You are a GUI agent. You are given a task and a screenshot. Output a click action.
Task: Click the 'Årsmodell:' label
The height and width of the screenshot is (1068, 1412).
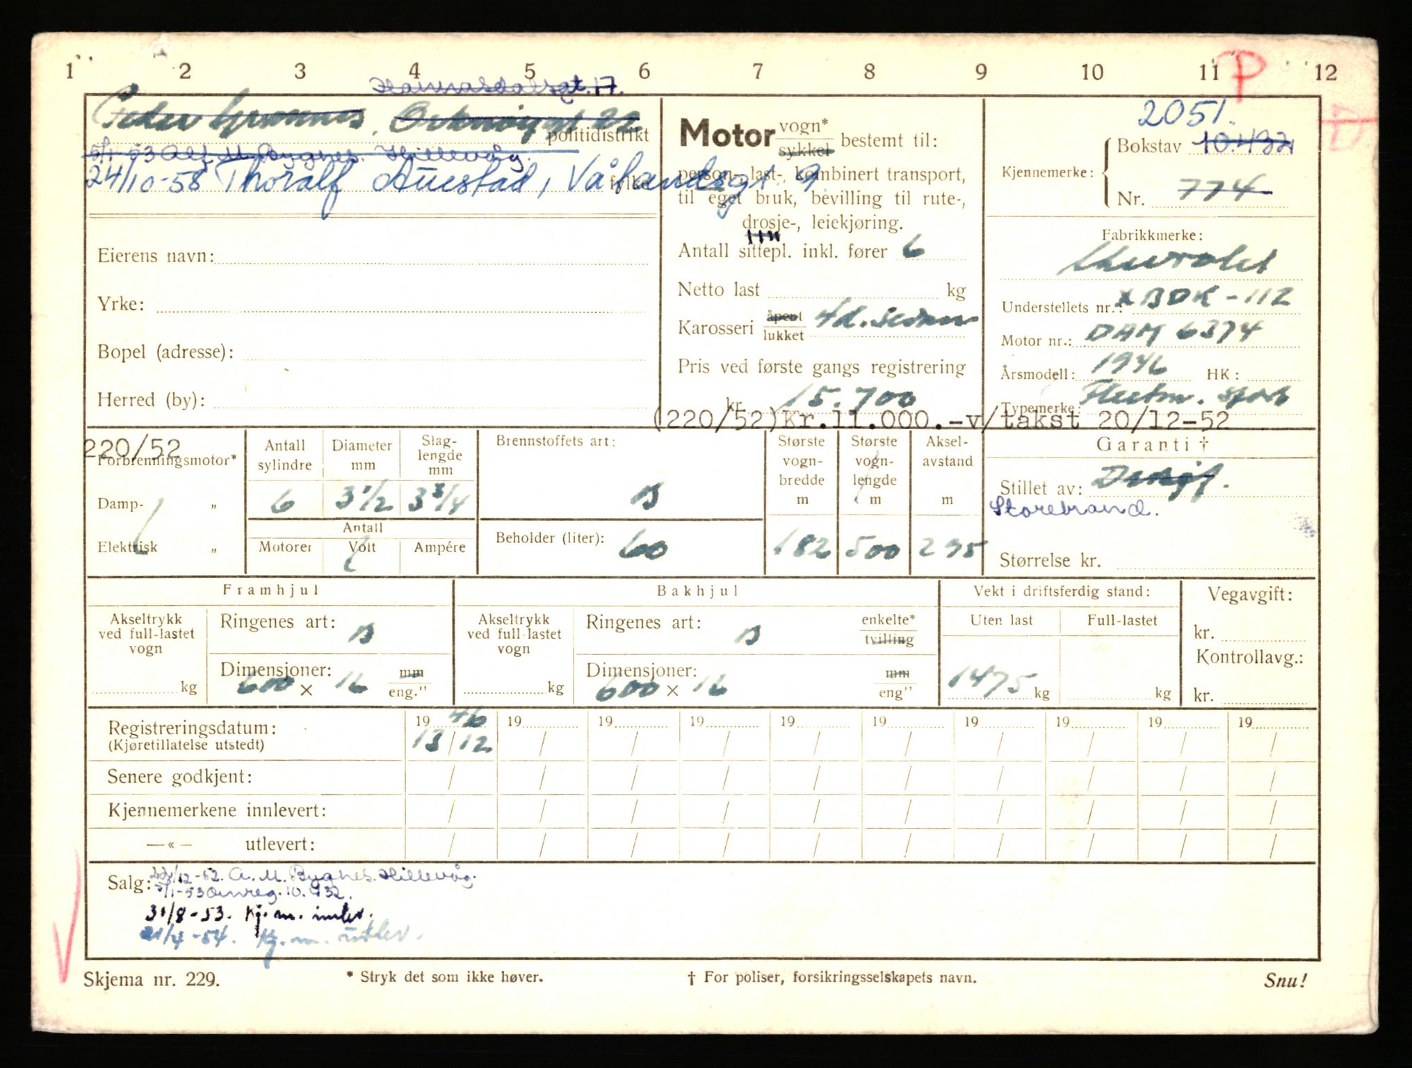pyautogui.click(x=1037, y=374)
